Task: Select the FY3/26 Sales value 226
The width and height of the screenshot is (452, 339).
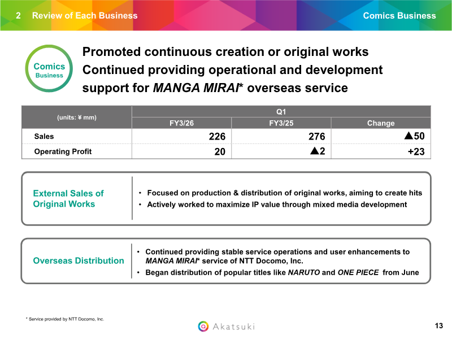Action: click(215, 137)
